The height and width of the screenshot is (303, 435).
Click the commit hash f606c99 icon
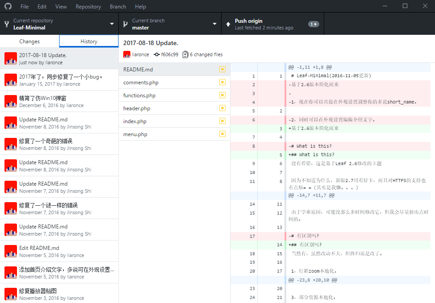157,54
